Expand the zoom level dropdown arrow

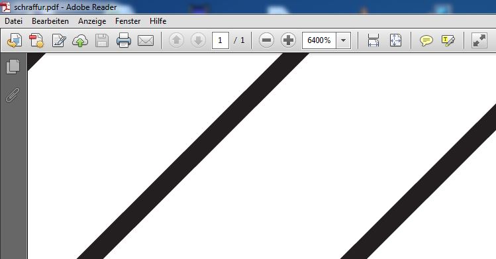pos(343,40)
